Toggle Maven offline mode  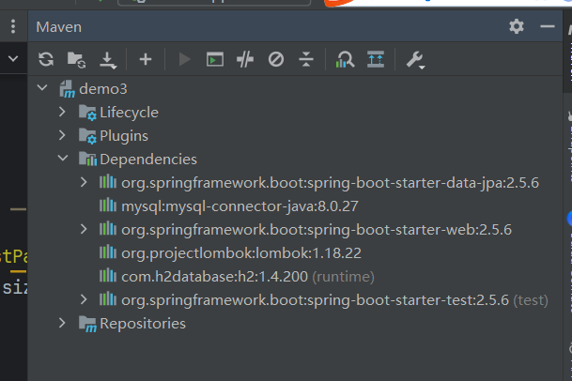(245, 60)
